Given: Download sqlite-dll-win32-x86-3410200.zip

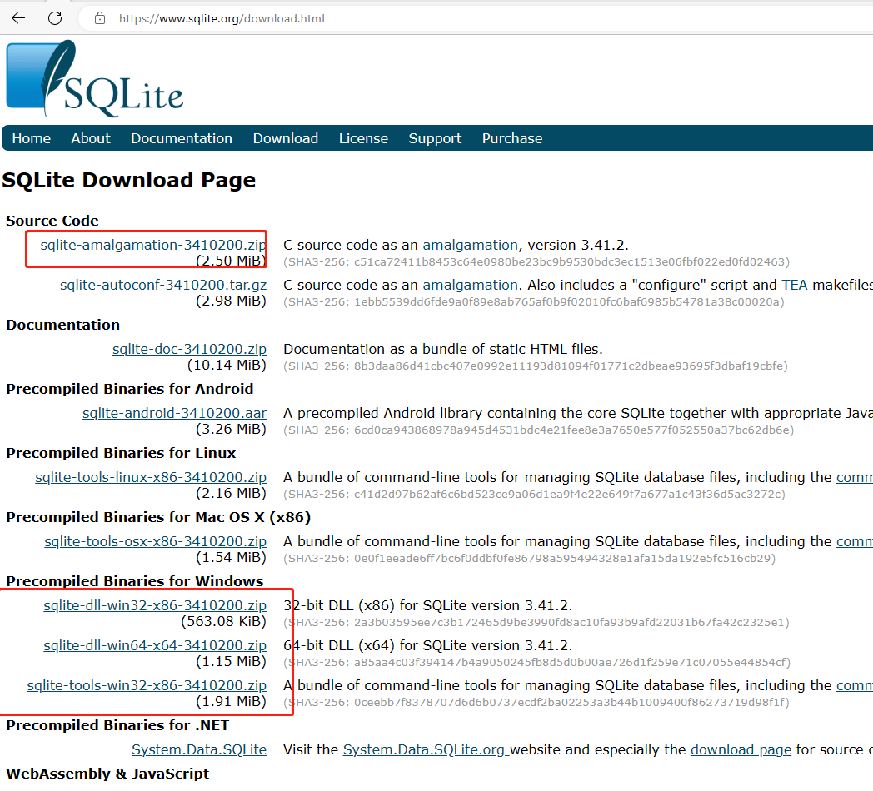Looking at the screenshot, I should pos(155,605).
